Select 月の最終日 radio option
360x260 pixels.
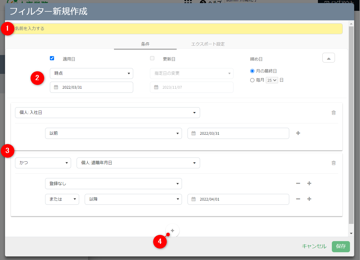(x=252, y=71)
